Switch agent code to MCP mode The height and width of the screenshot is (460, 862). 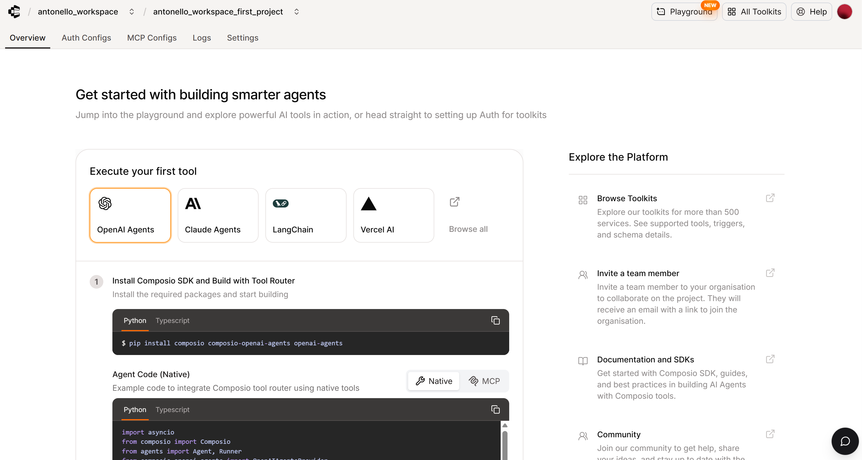484,381
